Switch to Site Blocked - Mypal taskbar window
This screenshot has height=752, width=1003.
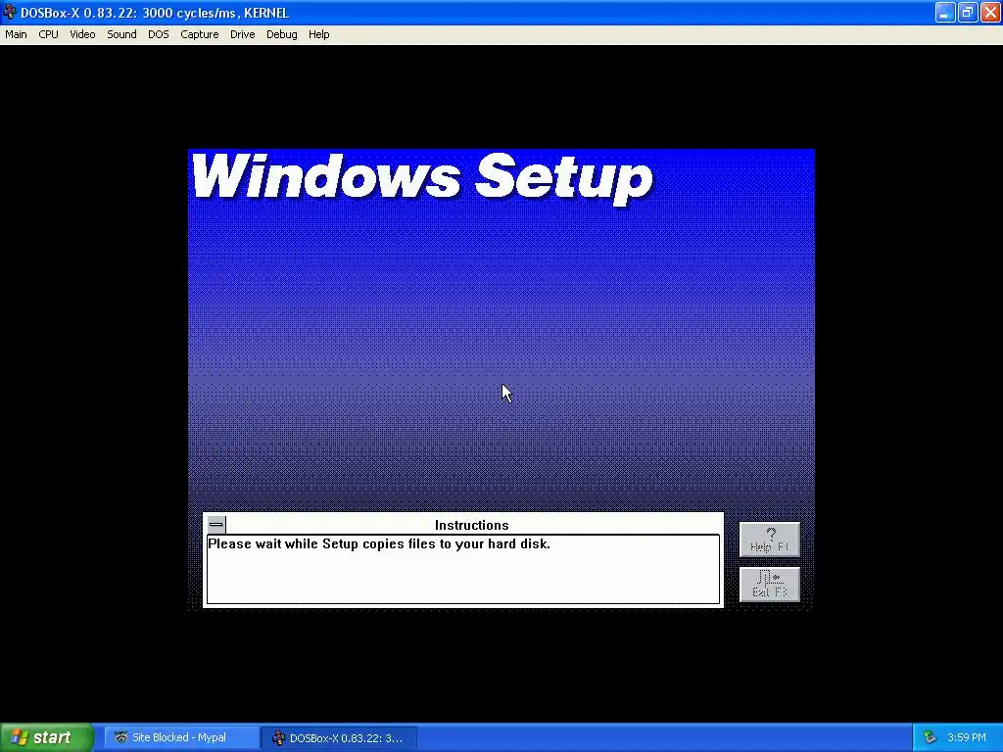180,737
